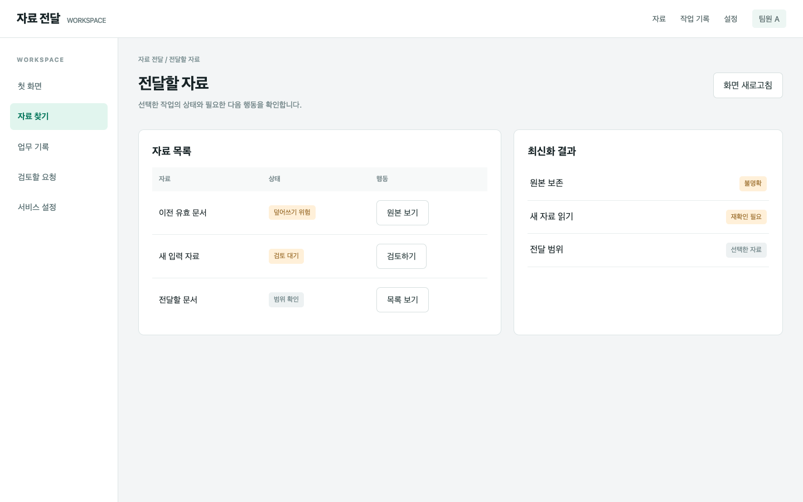This screenshot has height=502, width=803.
Task: Click the 덮어쓰기 위험 status badge
Action: [x=292, y=213]
